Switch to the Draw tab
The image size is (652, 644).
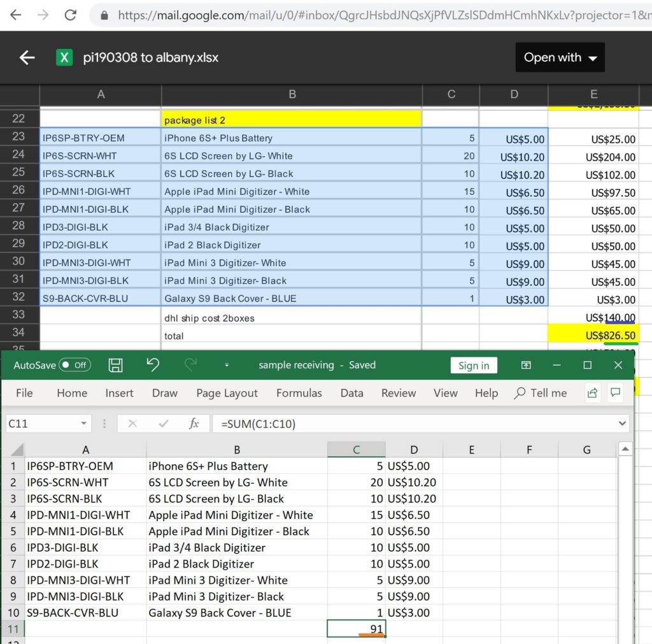[165, 393]
